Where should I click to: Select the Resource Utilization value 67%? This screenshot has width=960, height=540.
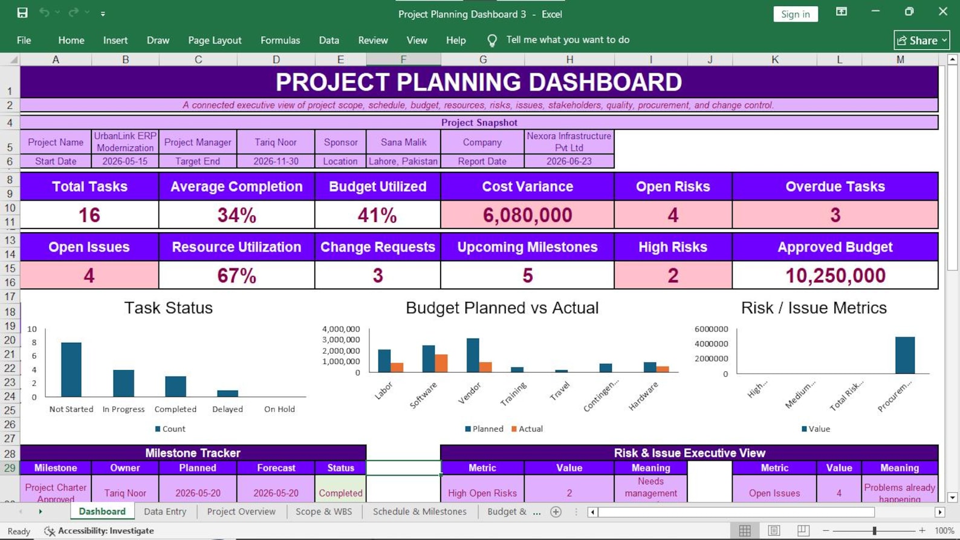(x=236, y=276)
